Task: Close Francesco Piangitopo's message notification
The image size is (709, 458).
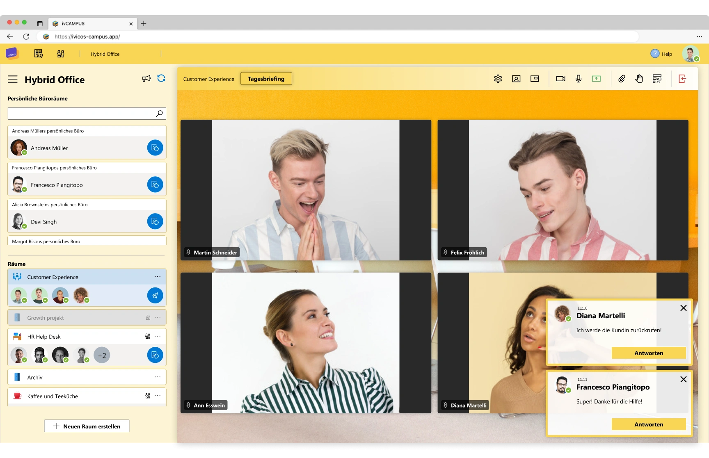Action: [x=683, y=379]
